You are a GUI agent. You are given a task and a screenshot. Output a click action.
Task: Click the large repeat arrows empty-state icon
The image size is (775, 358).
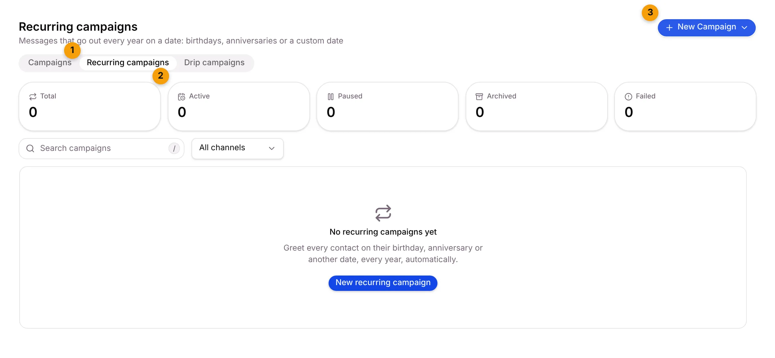(x=383, y=213)
